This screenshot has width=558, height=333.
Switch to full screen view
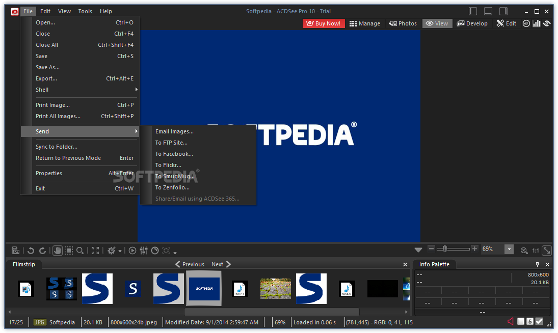(x=95, y=251)
